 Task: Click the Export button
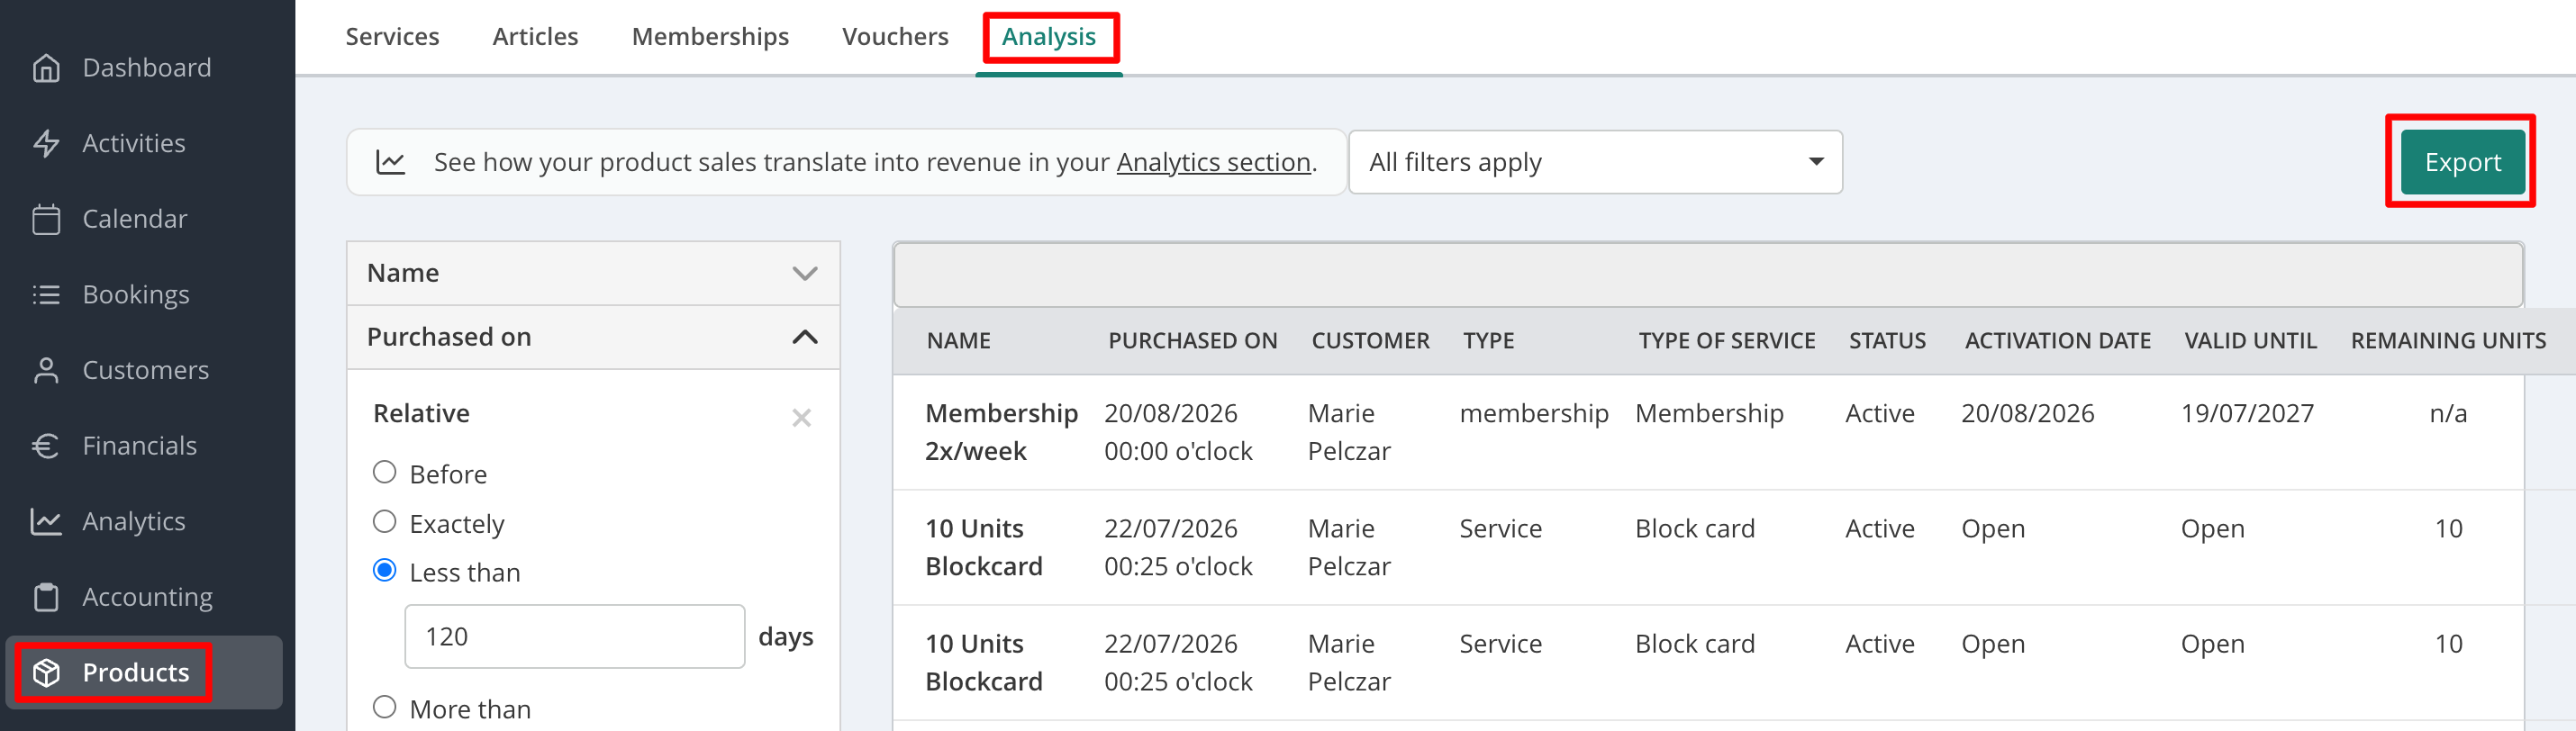click(x=2462, y=162)
